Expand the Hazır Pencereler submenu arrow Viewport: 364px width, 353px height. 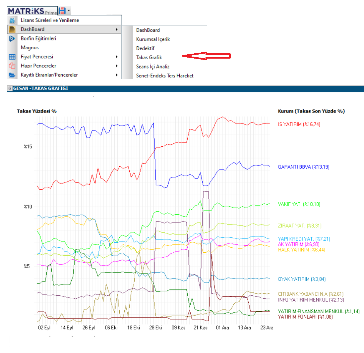[117, 66]
